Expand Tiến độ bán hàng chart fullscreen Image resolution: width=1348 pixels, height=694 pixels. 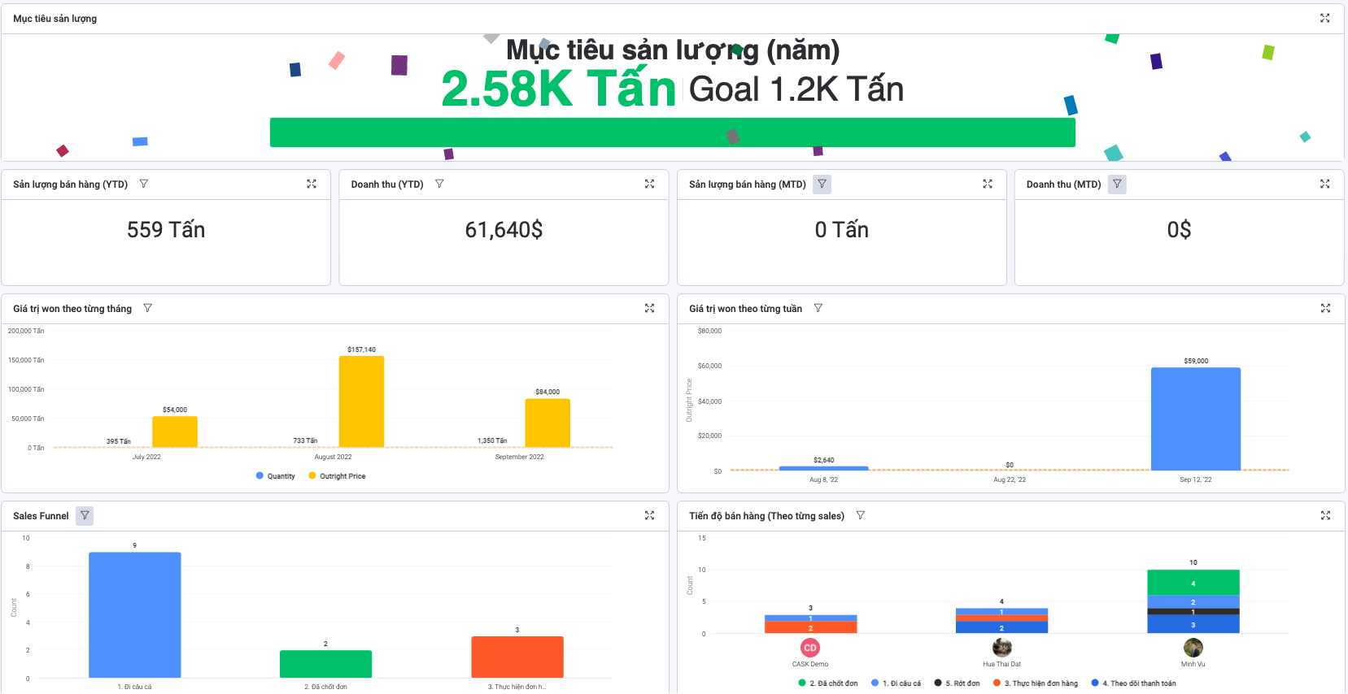[1325, 516]
